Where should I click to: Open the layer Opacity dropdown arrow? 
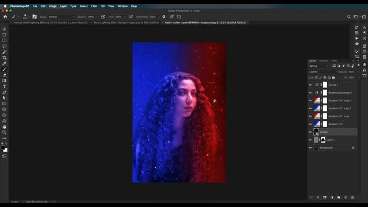pyautogui.click(x=358, y=72)
